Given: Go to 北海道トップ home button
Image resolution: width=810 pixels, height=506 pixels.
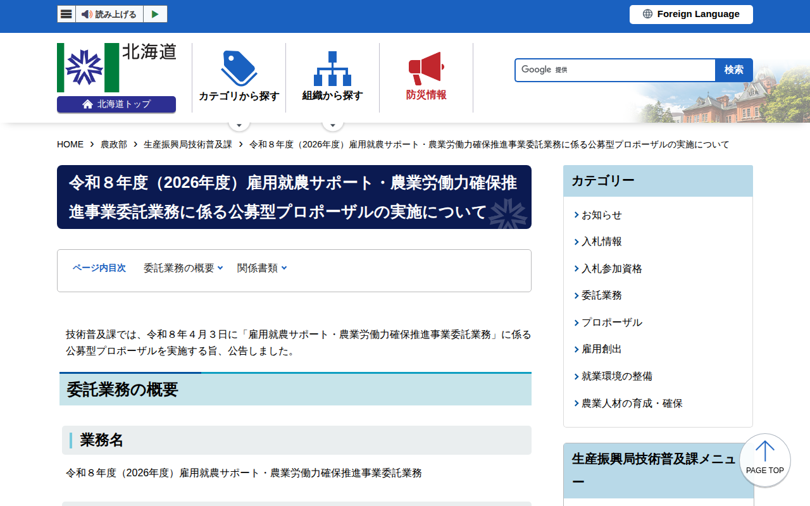Looking at the screenshot, I should click(x=116, y=104).
